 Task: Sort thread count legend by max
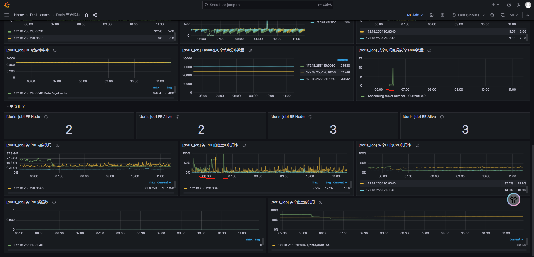click(249, 239)
